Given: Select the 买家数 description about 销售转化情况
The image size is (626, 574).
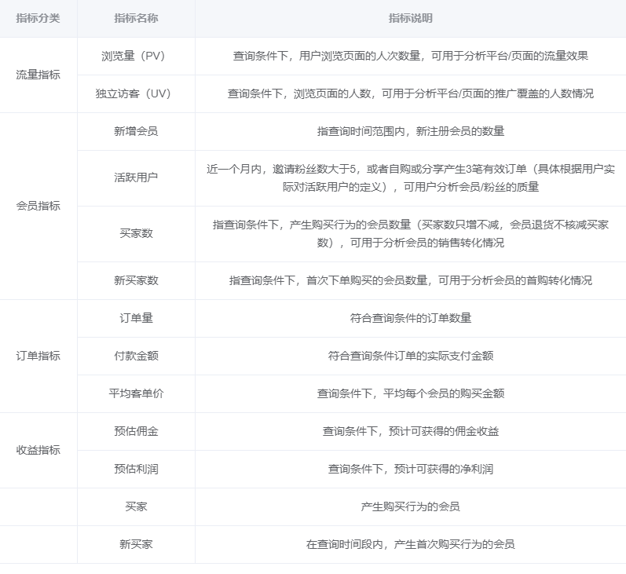Looking at the screenshot, I should [411, 233].
